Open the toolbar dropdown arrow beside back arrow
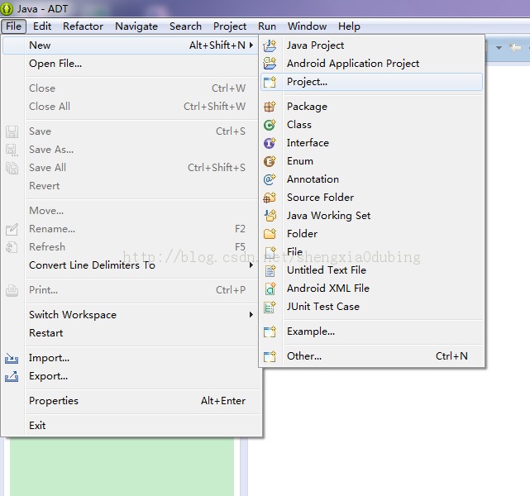530x496 pixels. pyautogui.click(x=499, y=48)
